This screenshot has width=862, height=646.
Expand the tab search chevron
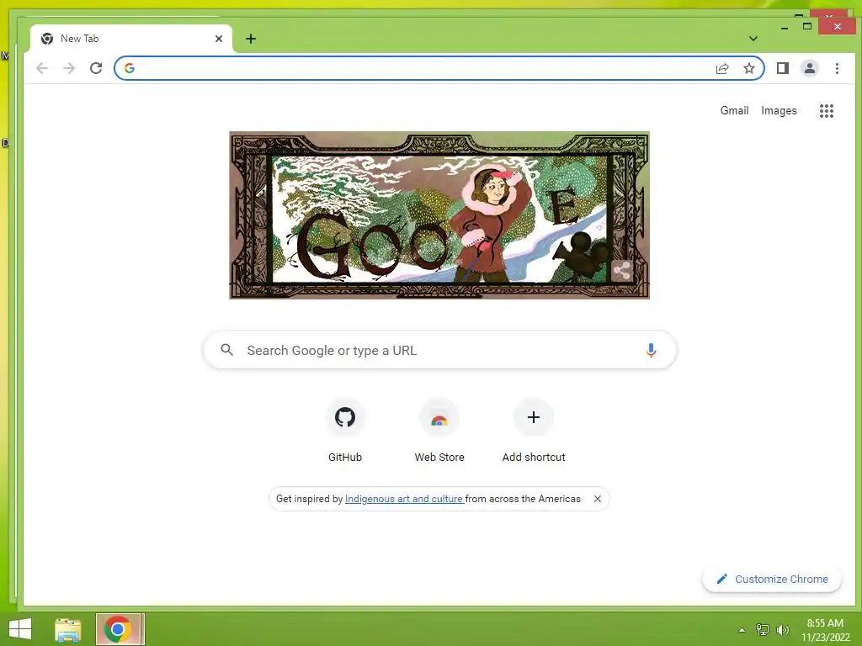click(x=753, y=39)
